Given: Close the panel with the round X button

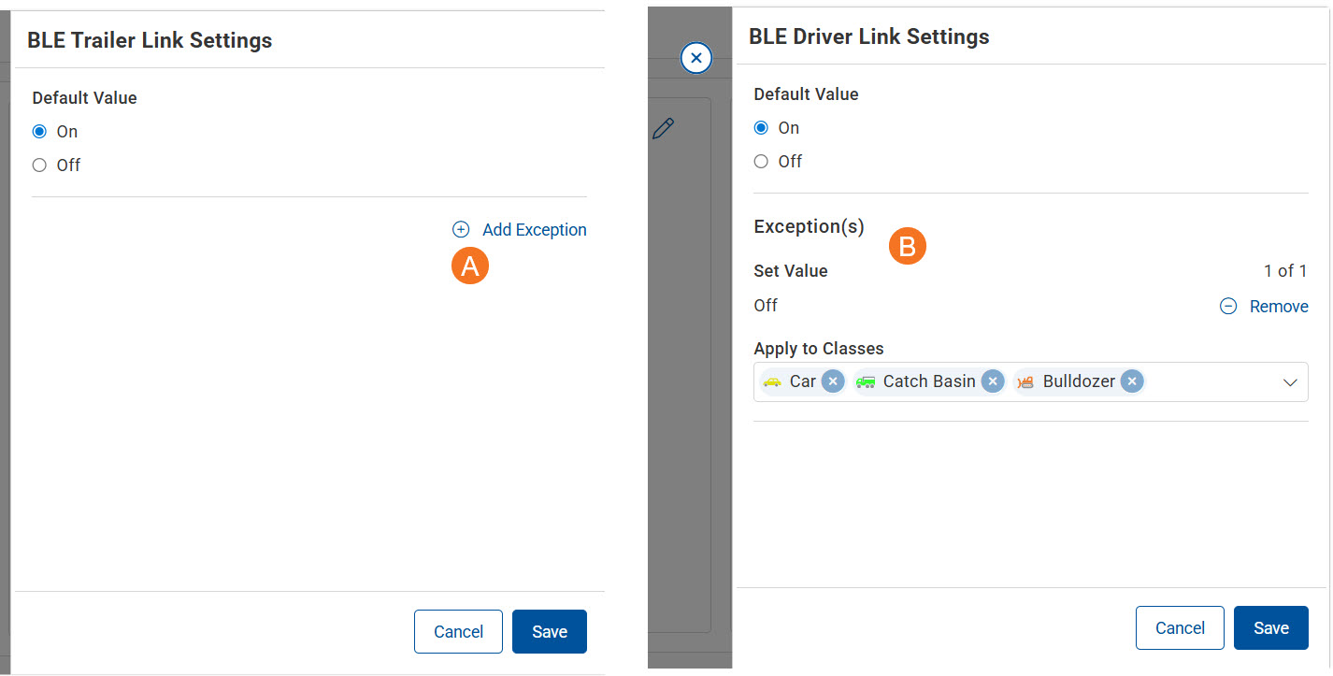Looking at the screenshot, I should point(695,58).
